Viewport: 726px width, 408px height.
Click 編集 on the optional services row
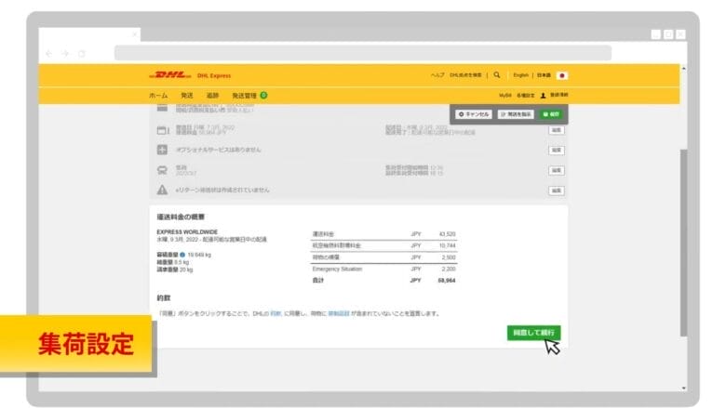(556, 151)
